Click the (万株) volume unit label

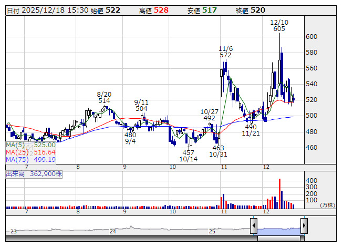point(327,205)
